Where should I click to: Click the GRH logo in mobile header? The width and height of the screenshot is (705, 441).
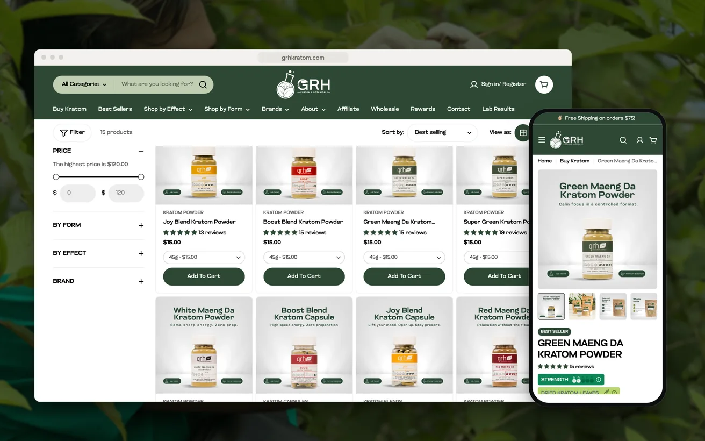pos(566,140)
